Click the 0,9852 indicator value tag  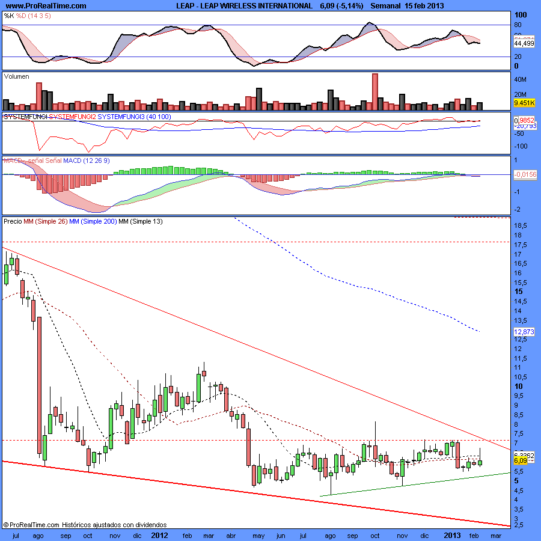524,120
